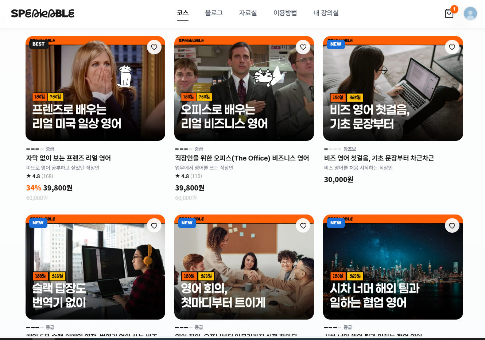Click the NEW badge on 비즈 영어 첫걸음 course
485x340 pixels.
coord(336,44)
